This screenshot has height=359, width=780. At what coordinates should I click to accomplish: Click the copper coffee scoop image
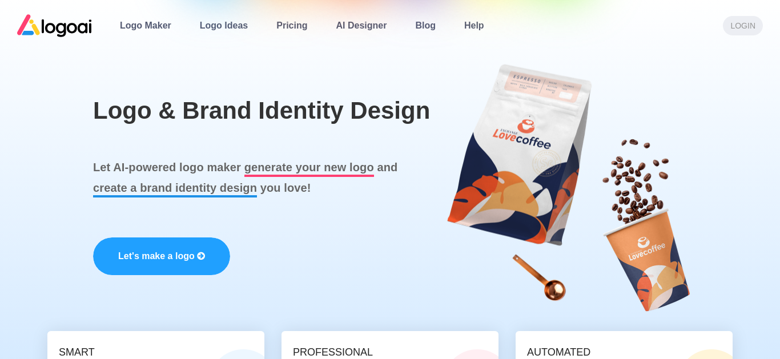click(540, 278)
